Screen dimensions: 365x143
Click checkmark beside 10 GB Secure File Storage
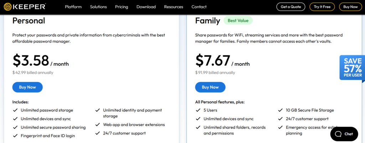tap(281, 110)
